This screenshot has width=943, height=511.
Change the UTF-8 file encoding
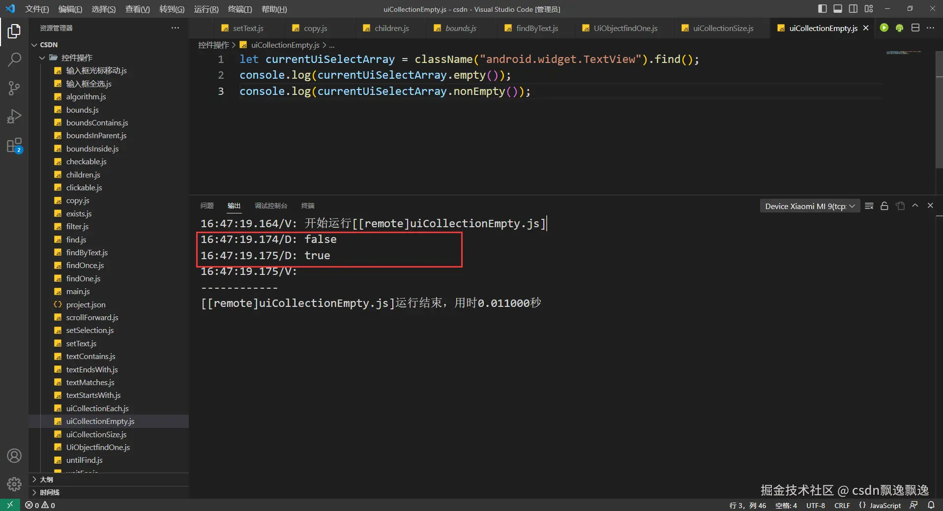point(815,505)
